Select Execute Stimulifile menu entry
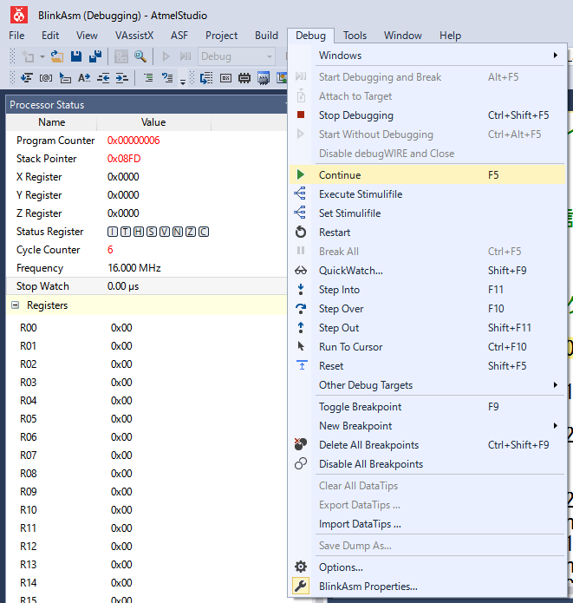This screenshot has width=573, height=603. (427, 193)
